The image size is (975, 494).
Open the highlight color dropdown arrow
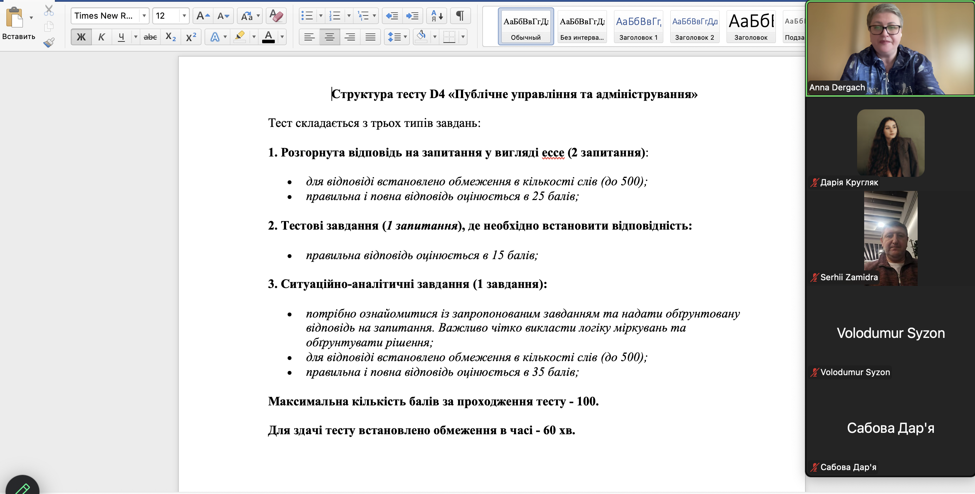pos(254,37)
